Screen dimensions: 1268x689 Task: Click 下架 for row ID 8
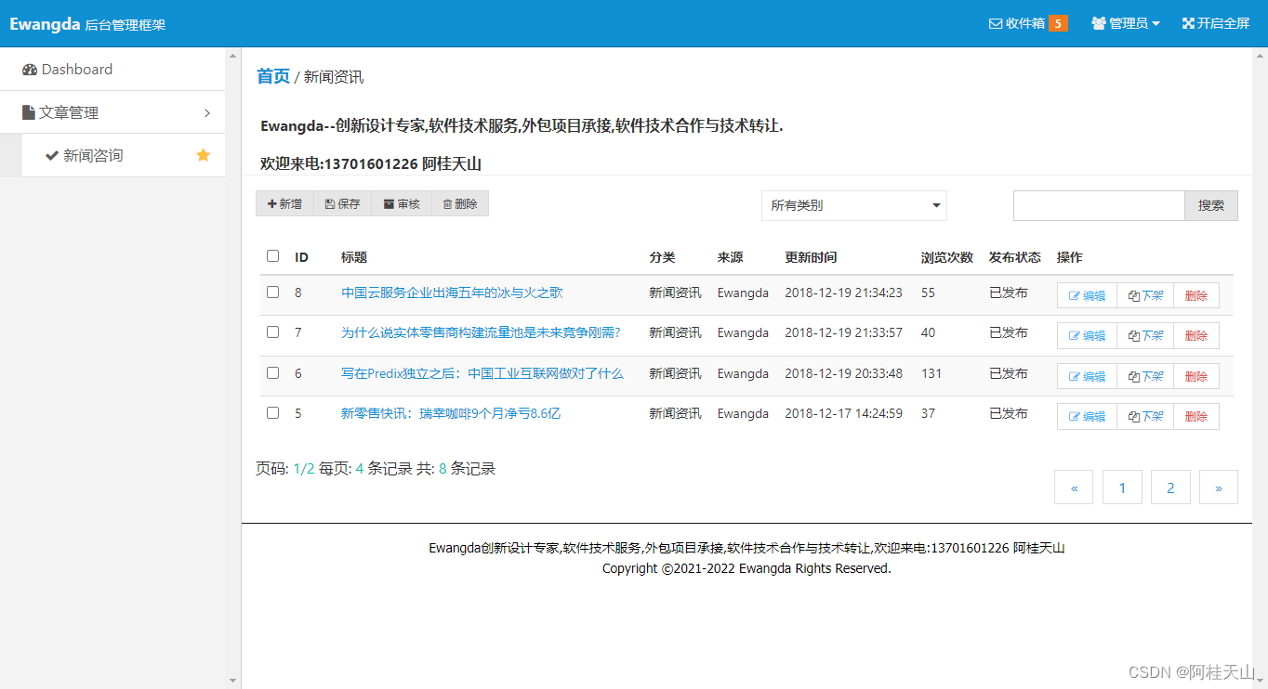pos(1145,295)
